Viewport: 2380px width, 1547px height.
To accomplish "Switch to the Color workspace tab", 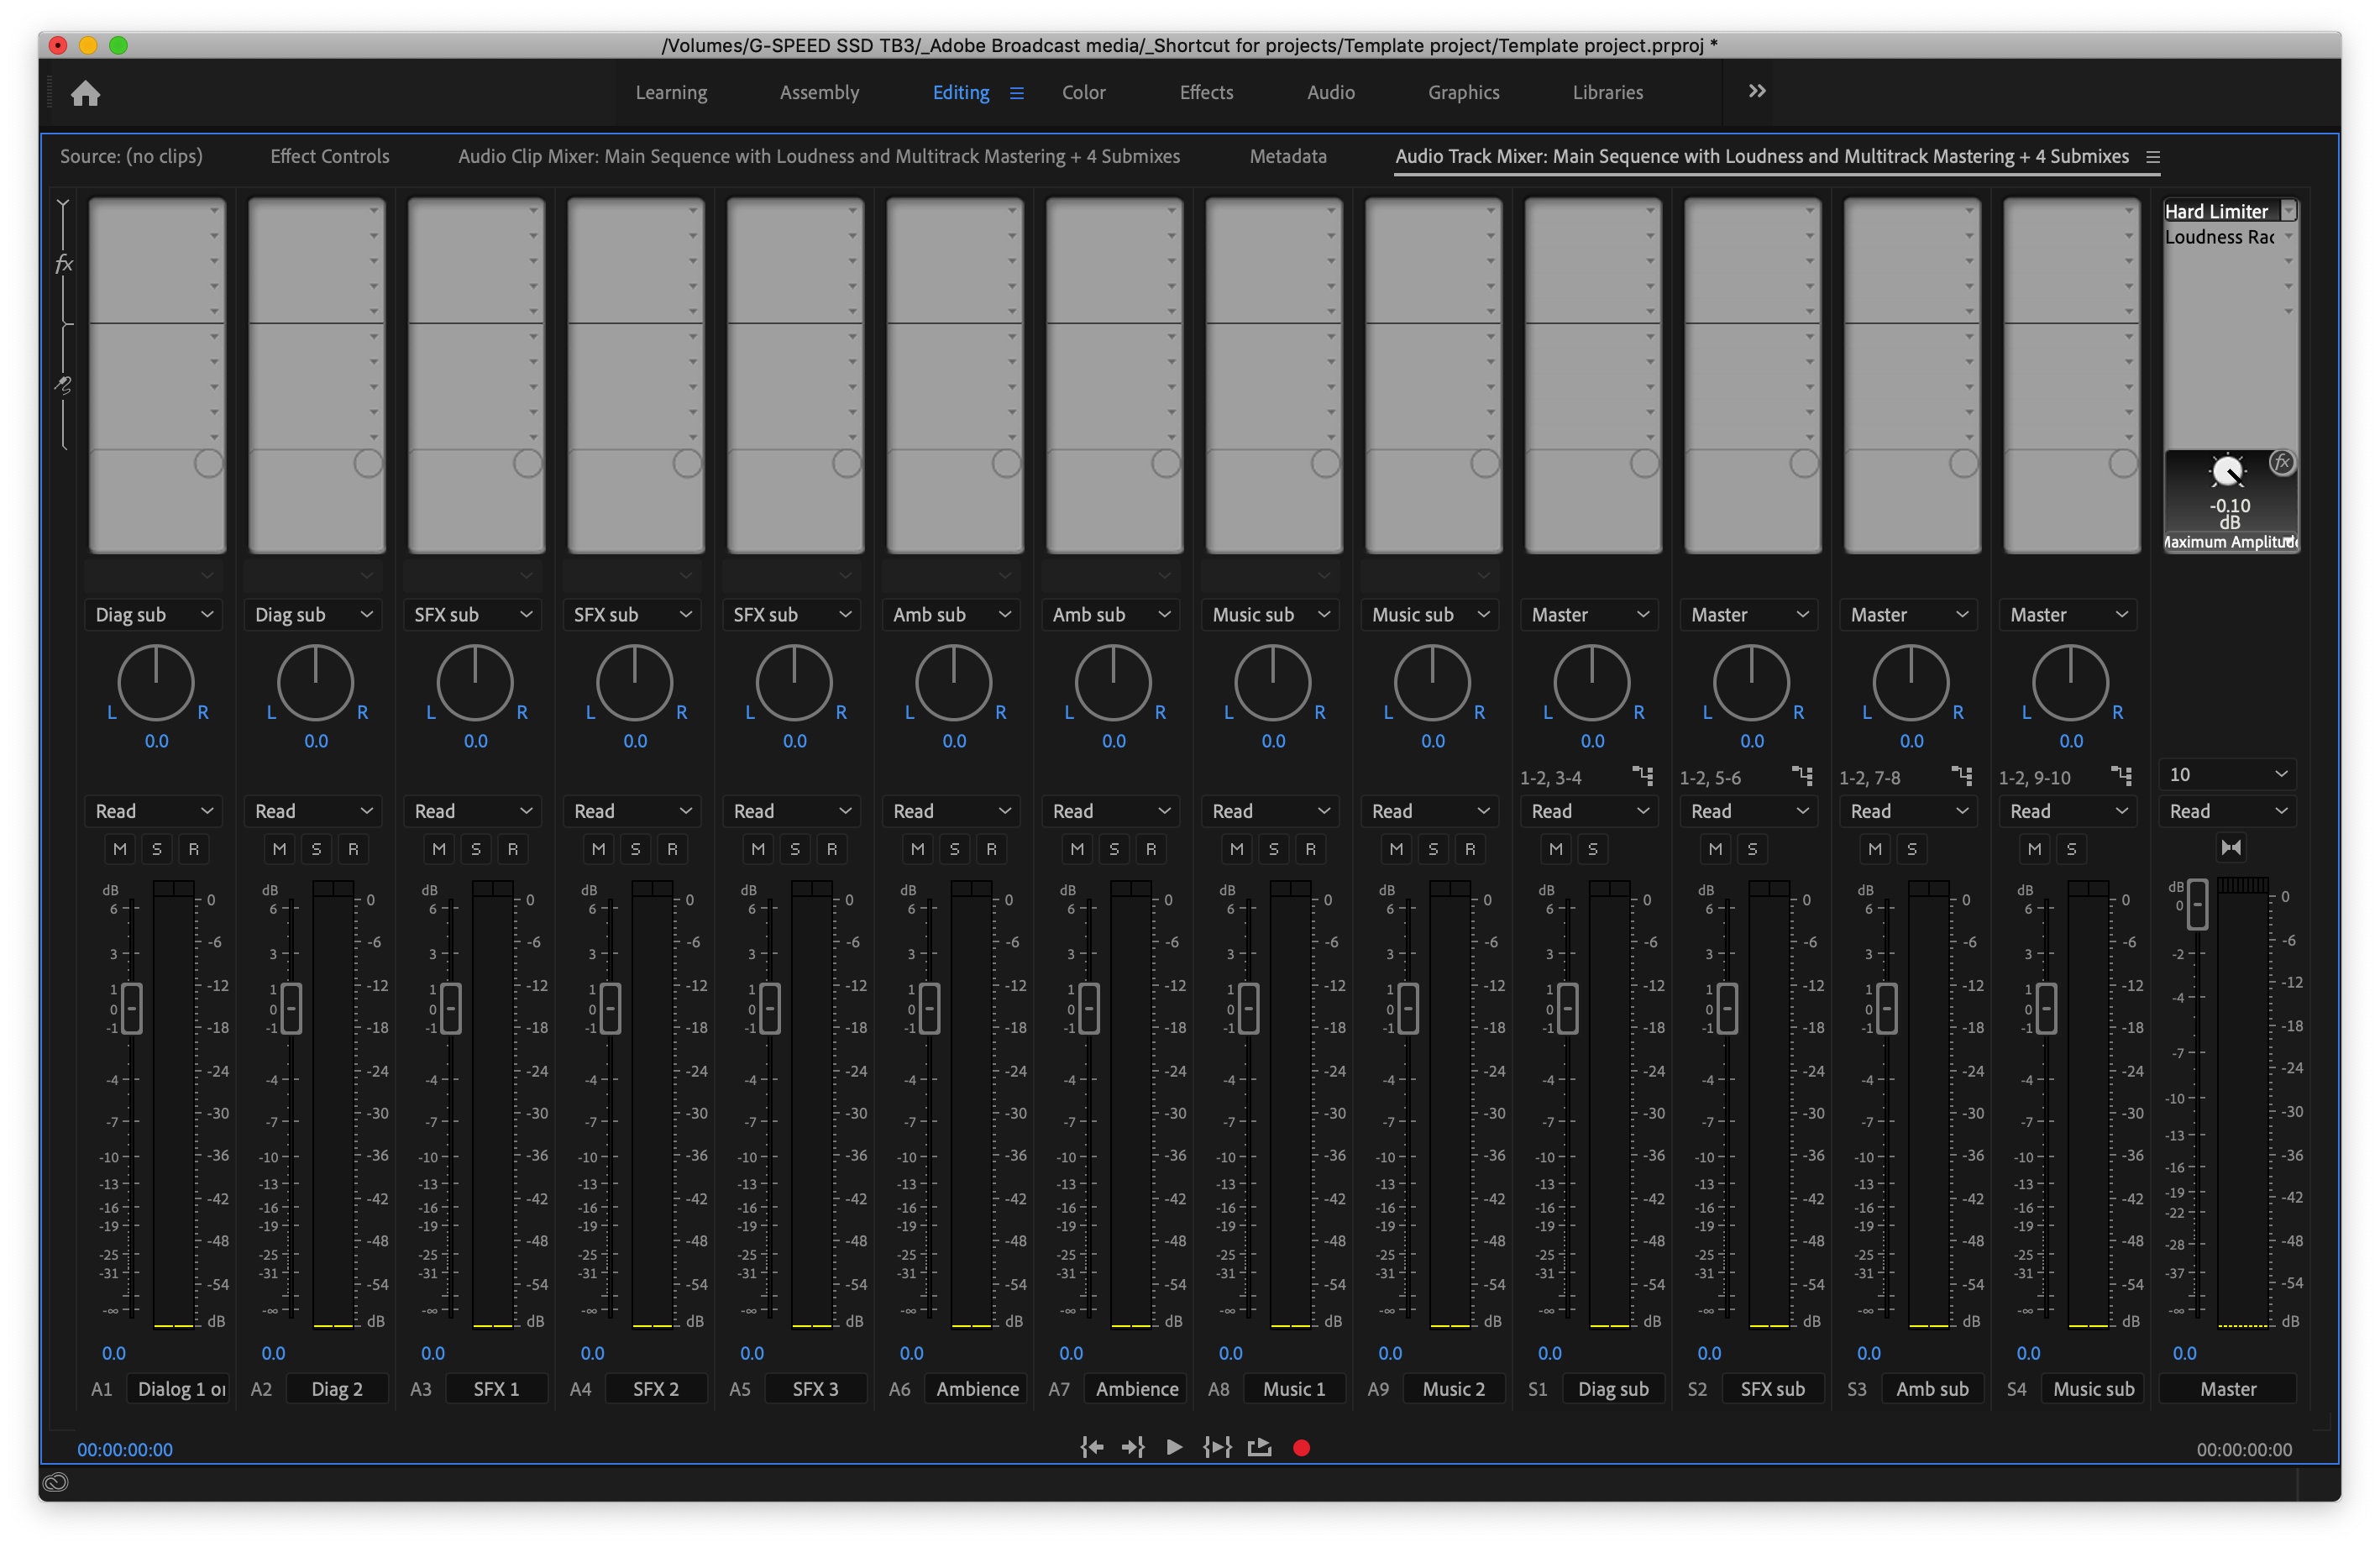I will 1083,92.
